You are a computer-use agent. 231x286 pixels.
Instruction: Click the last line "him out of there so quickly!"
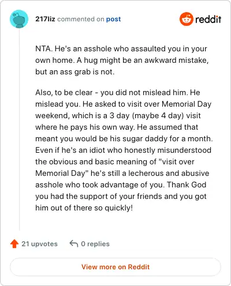(x=84, y=208)
